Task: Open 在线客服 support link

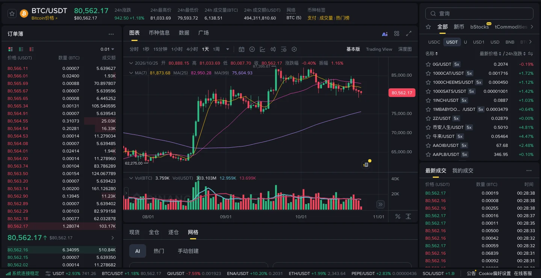Action: click(523, 273)
